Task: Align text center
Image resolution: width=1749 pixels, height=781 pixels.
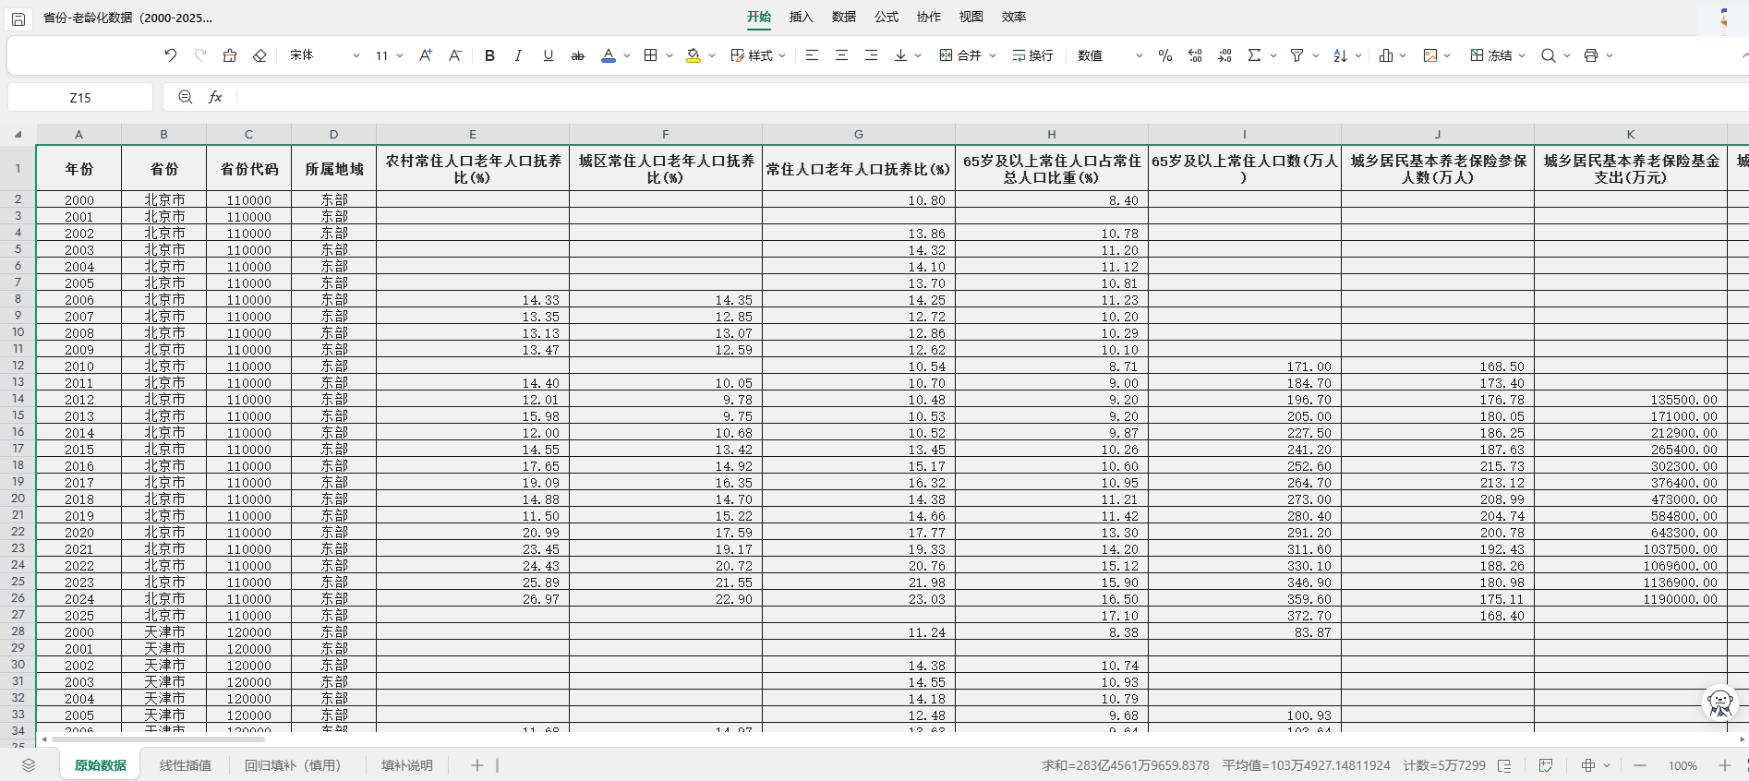Action: (841, 55)
